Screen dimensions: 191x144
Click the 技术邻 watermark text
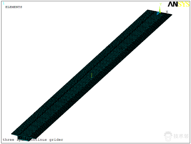[181, 136]
